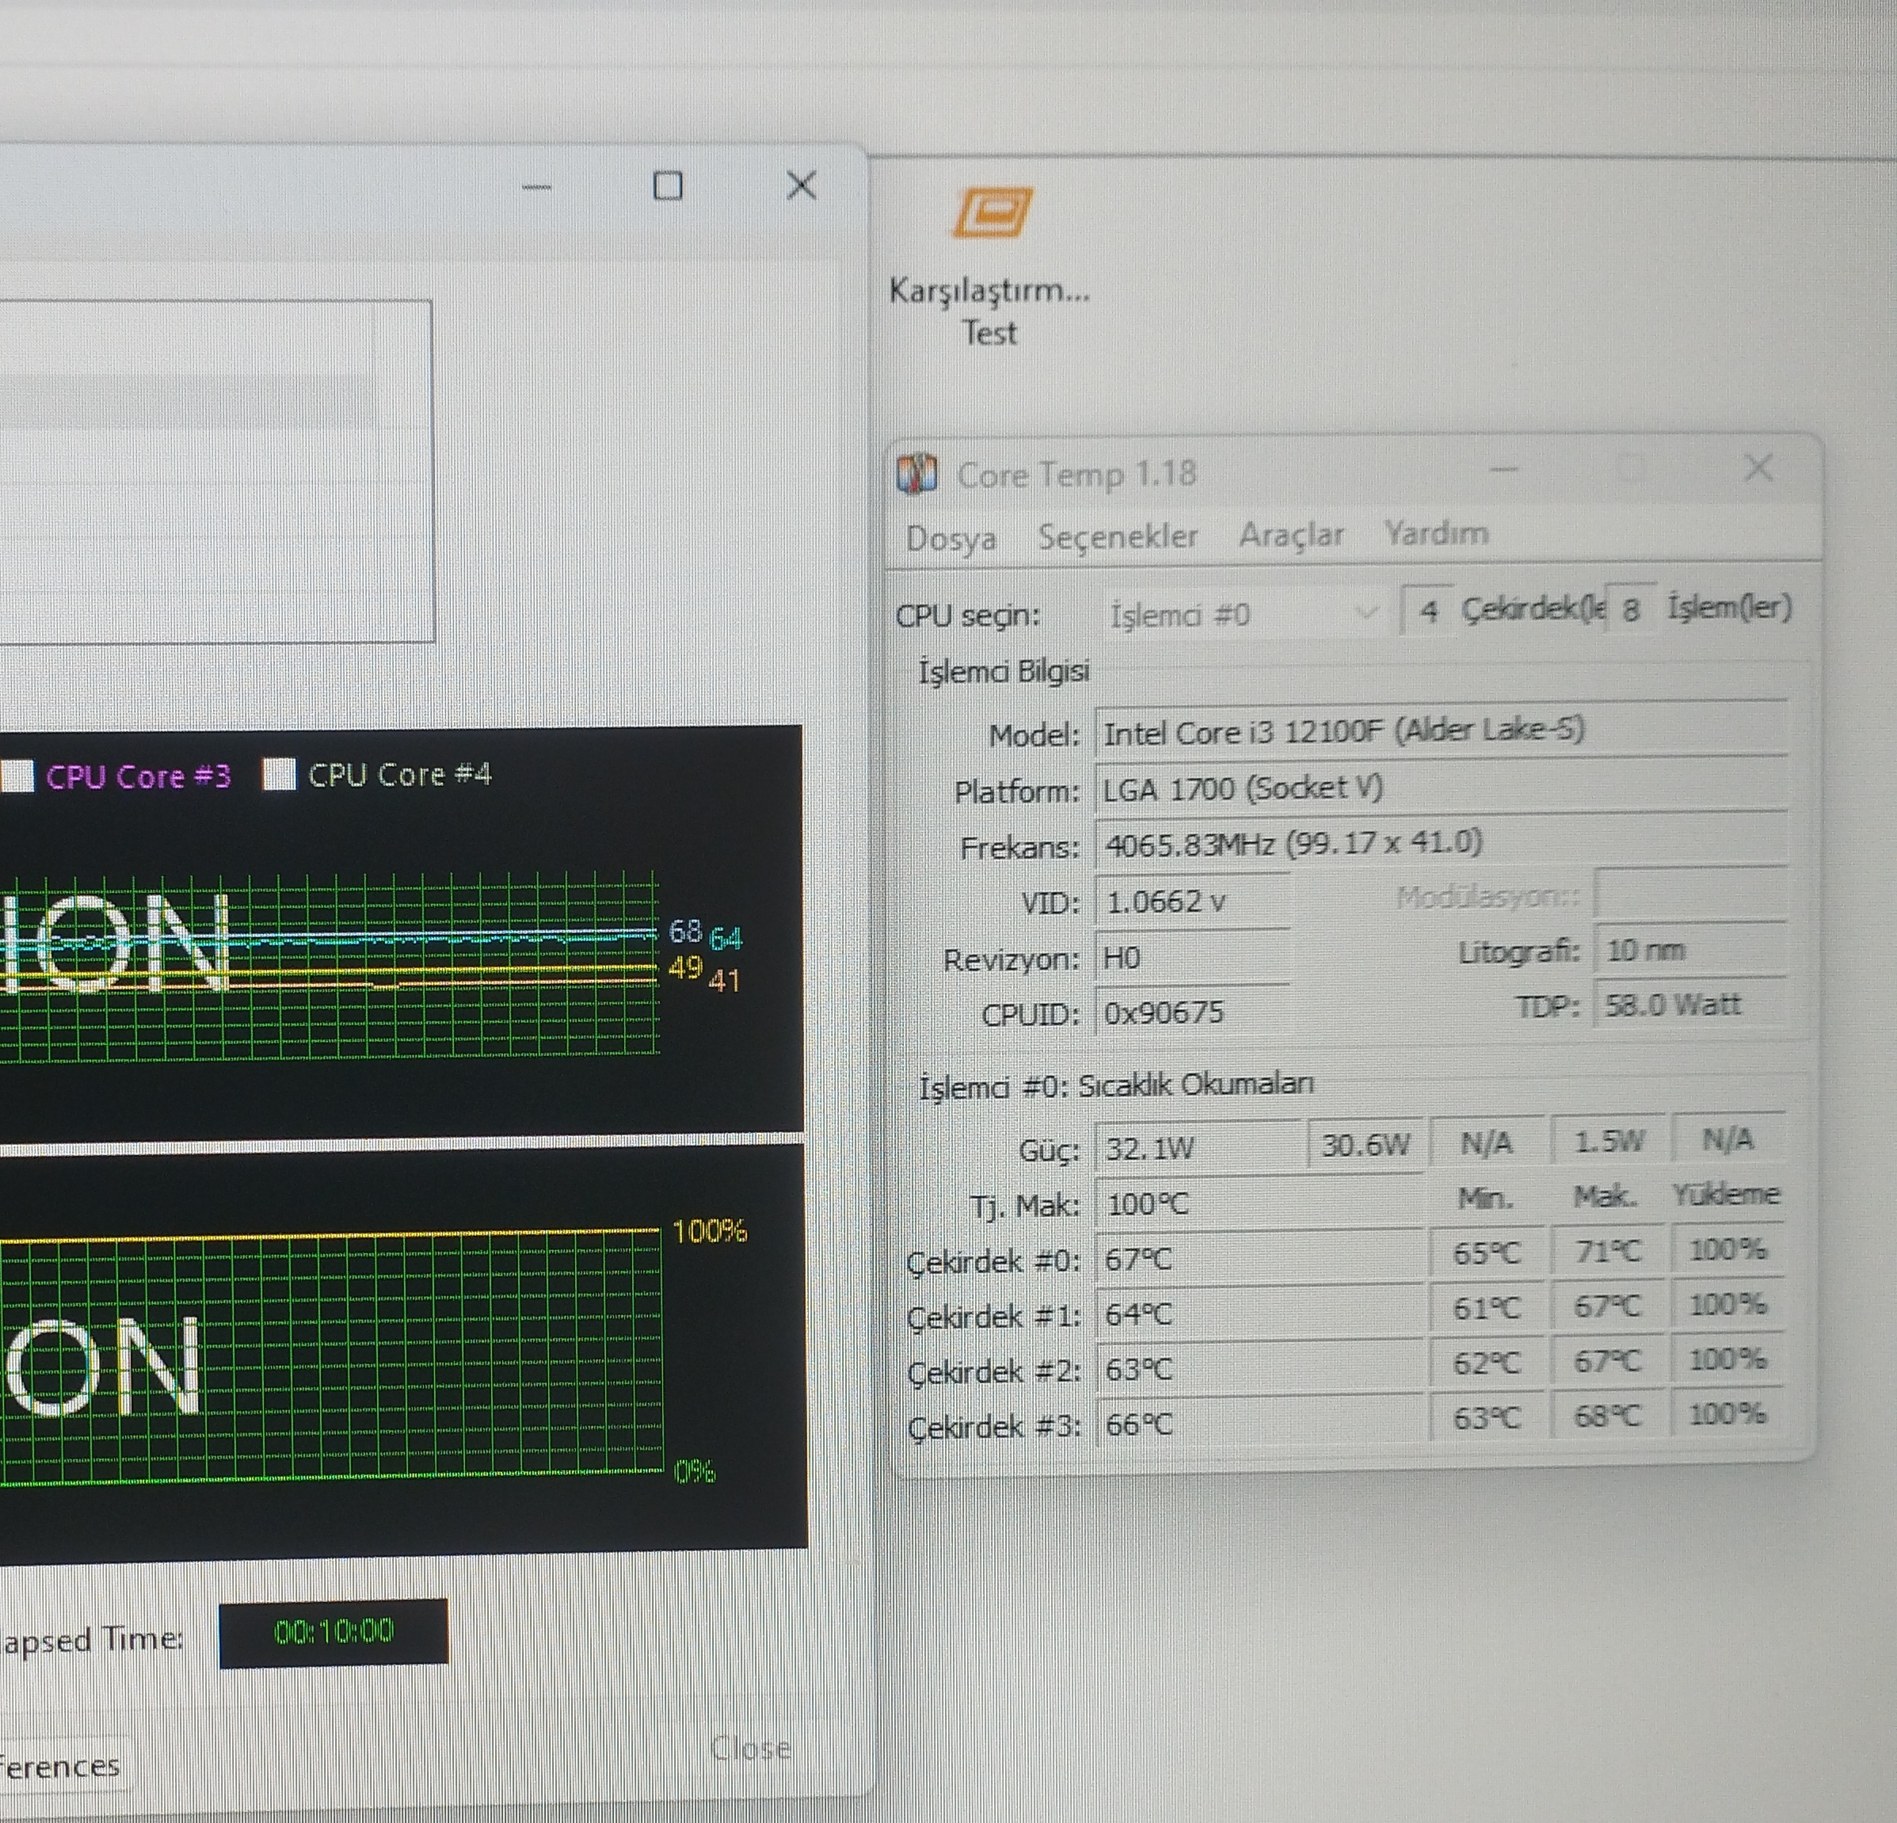Open the Dosya menu

[950, 538]
